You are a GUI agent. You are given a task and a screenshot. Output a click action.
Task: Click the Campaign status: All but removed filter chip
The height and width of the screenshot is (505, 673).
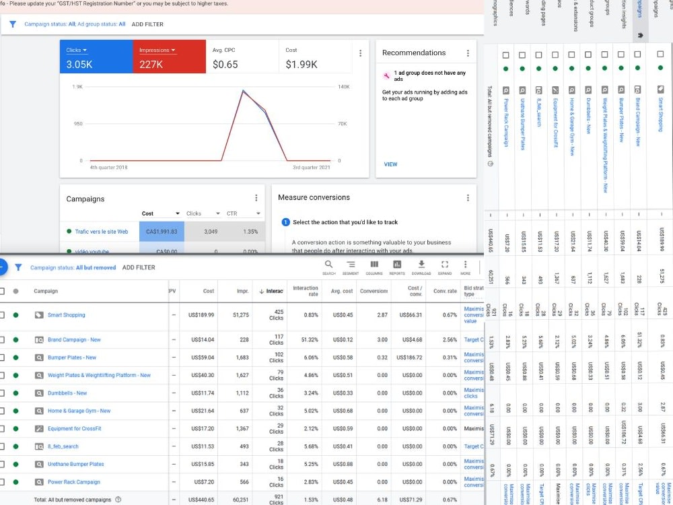[73, 267]
